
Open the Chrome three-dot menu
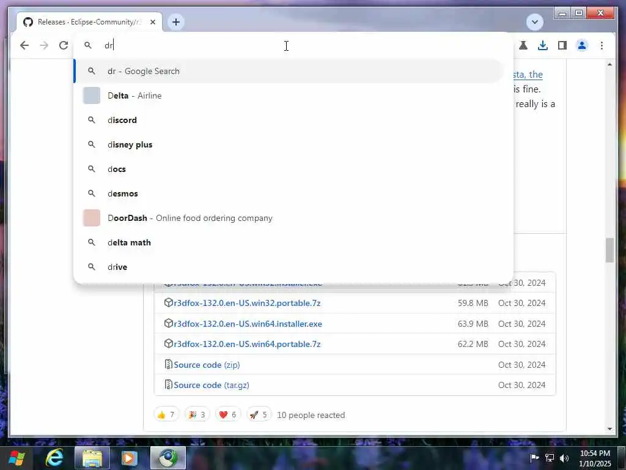click(x=602, y=45)
